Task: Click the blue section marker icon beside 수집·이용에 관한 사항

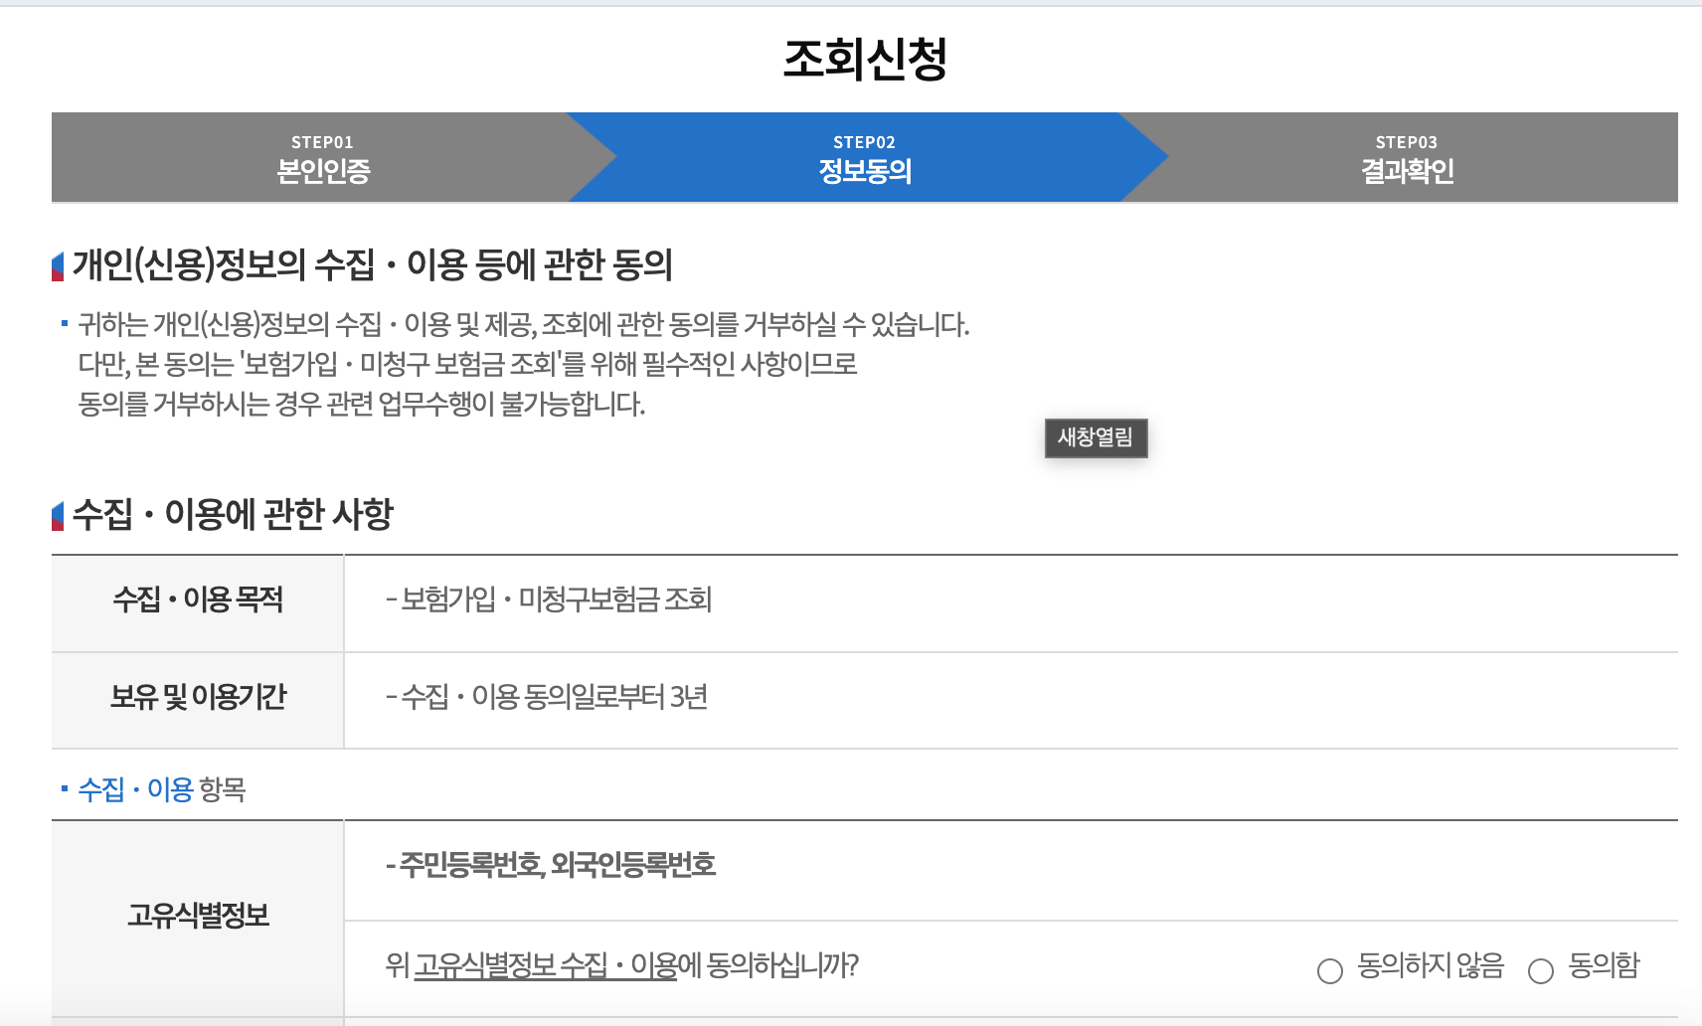Action: click(x=57, y=514)
